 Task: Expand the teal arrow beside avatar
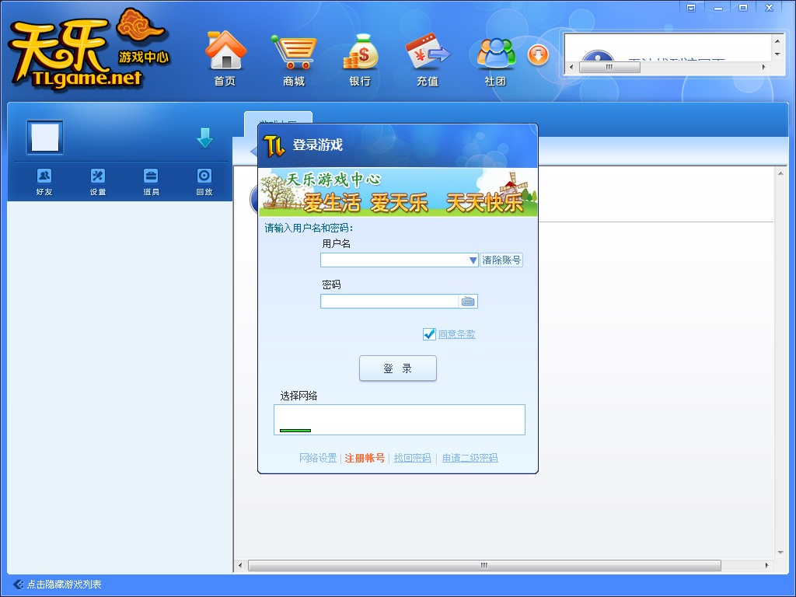click(204, 138)
